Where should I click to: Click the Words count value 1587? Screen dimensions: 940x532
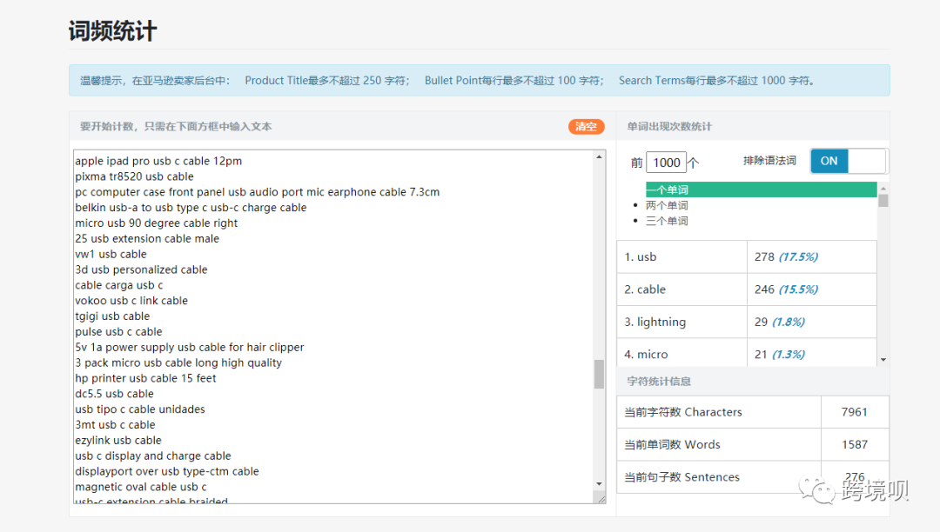(x=855, y=444)
